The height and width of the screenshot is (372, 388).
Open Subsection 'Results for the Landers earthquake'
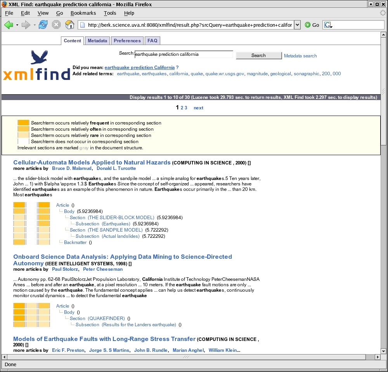click(126, 325)
